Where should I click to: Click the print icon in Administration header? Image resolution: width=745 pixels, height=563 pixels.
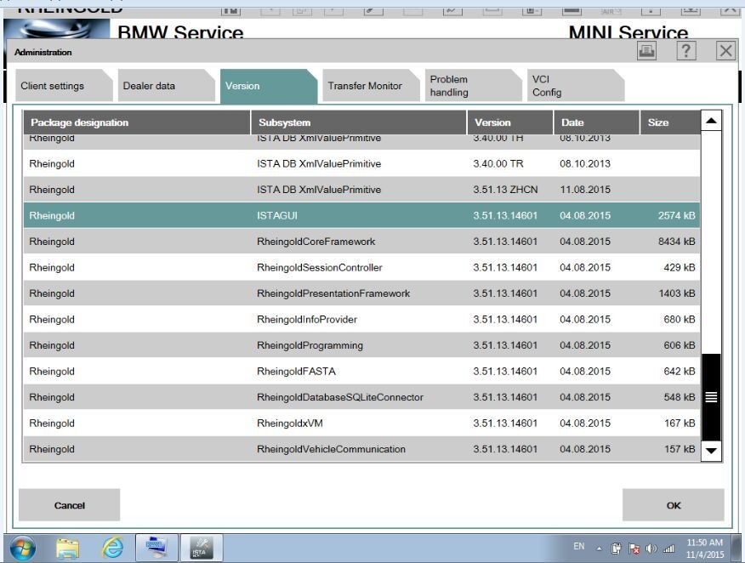[x=647, y=51]
